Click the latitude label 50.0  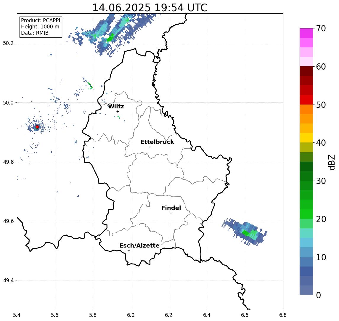pyautogui.click(x=8, y=102)
